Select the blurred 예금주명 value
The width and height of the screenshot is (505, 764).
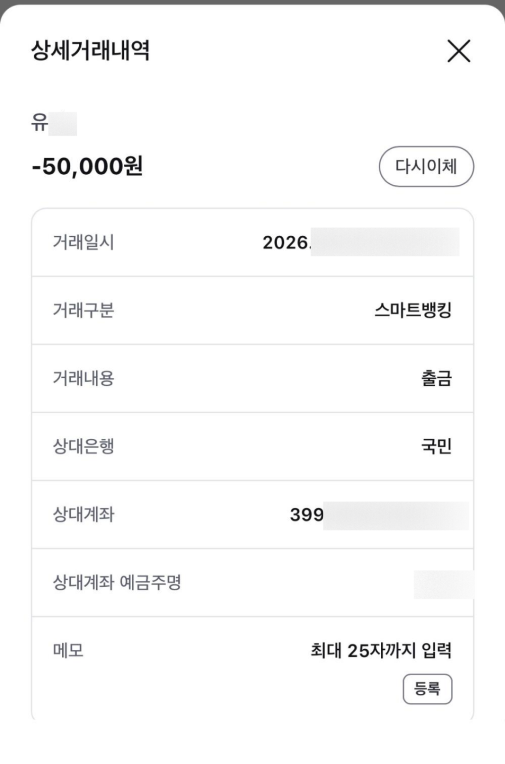(443, 584)
